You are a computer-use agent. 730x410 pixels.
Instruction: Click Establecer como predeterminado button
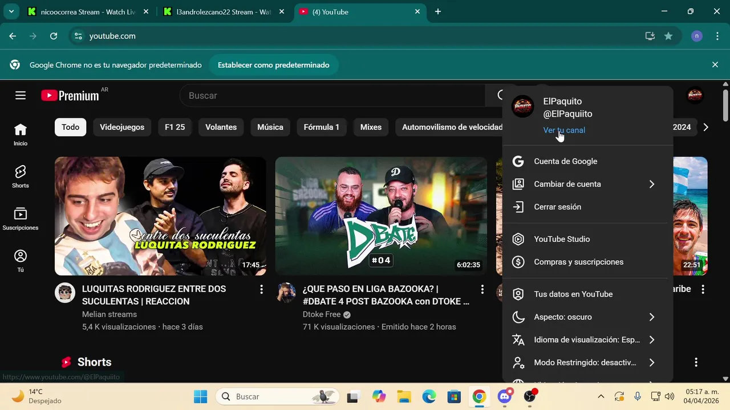[274, 65]
